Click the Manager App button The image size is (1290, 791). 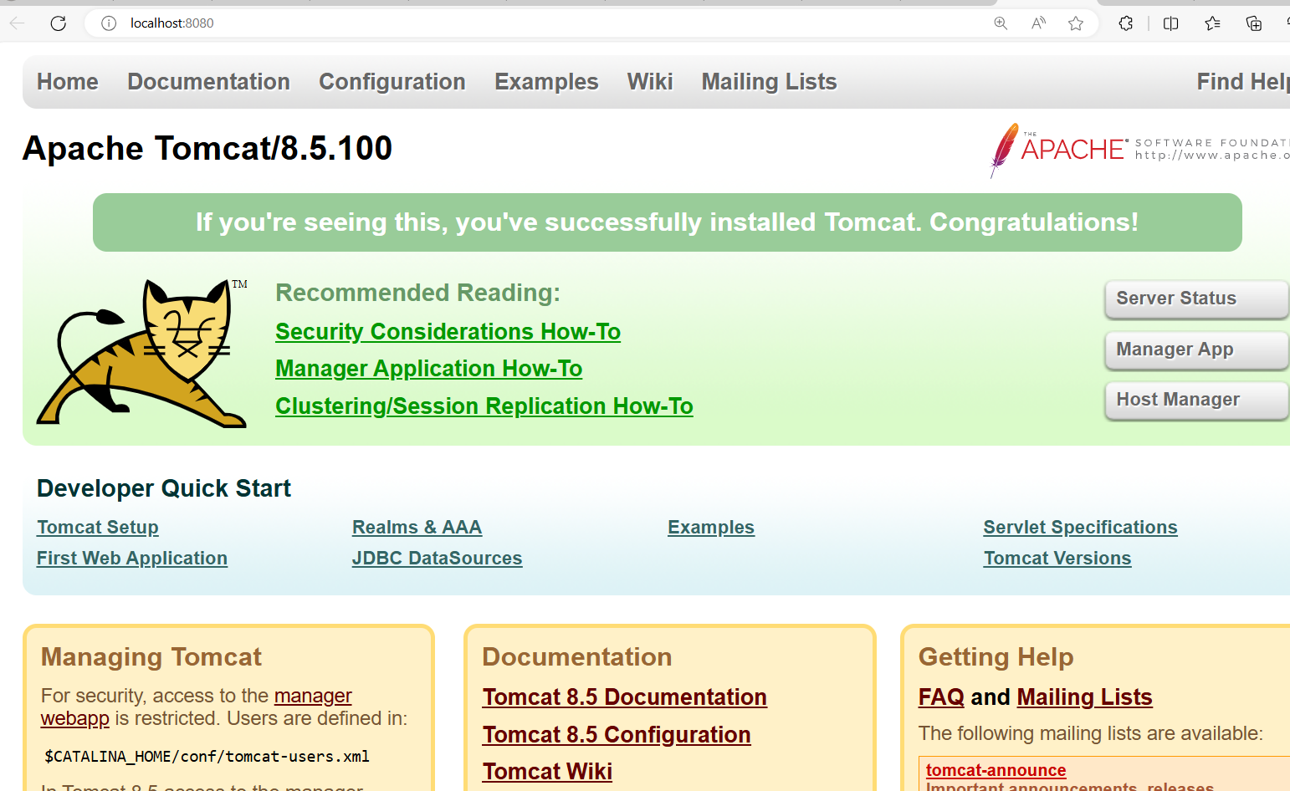click(1196, 350)
